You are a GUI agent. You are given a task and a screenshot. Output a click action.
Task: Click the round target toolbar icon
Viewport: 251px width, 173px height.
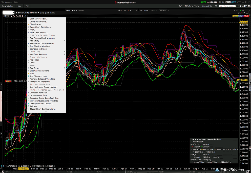pyautogui.click(x=19, y=16)
